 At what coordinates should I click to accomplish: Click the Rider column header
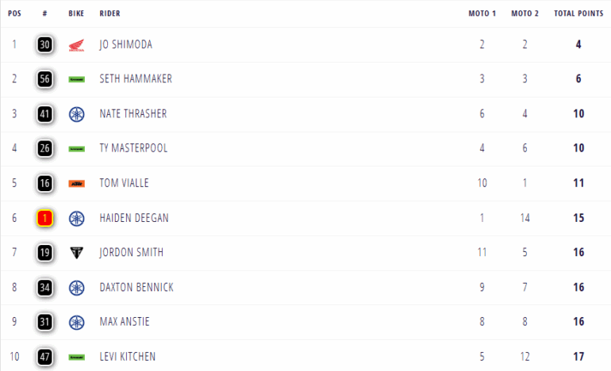click(x=110, y=13)
